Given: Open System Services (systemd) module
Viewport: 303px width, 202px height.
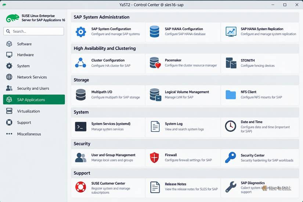Looking at the screenshot, I should (108, 127).
